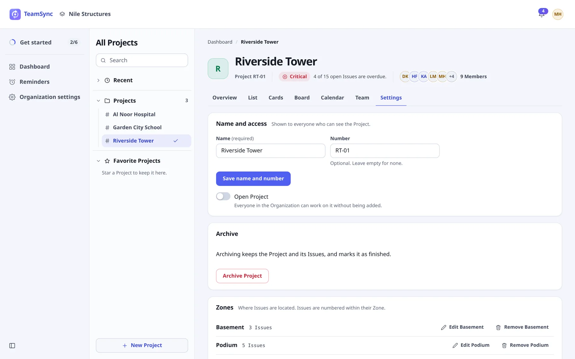575x359 pixels.
Task: Click the project Number input field
Action: (x=385, y=151)
